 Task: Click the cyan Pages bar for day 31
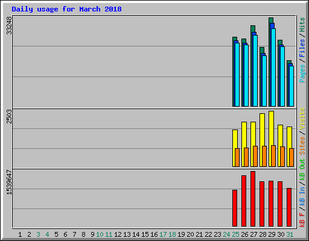291,86
